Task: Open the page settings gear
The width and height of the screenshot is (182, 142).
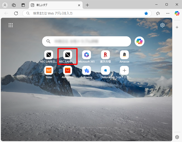Action: click(x=162, y=25)
